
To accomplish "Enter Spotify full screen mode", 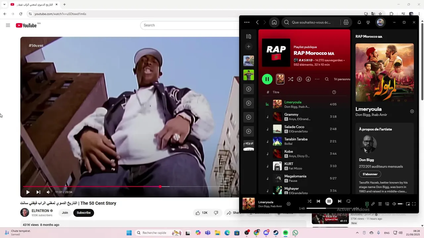I will click(414, 204).
